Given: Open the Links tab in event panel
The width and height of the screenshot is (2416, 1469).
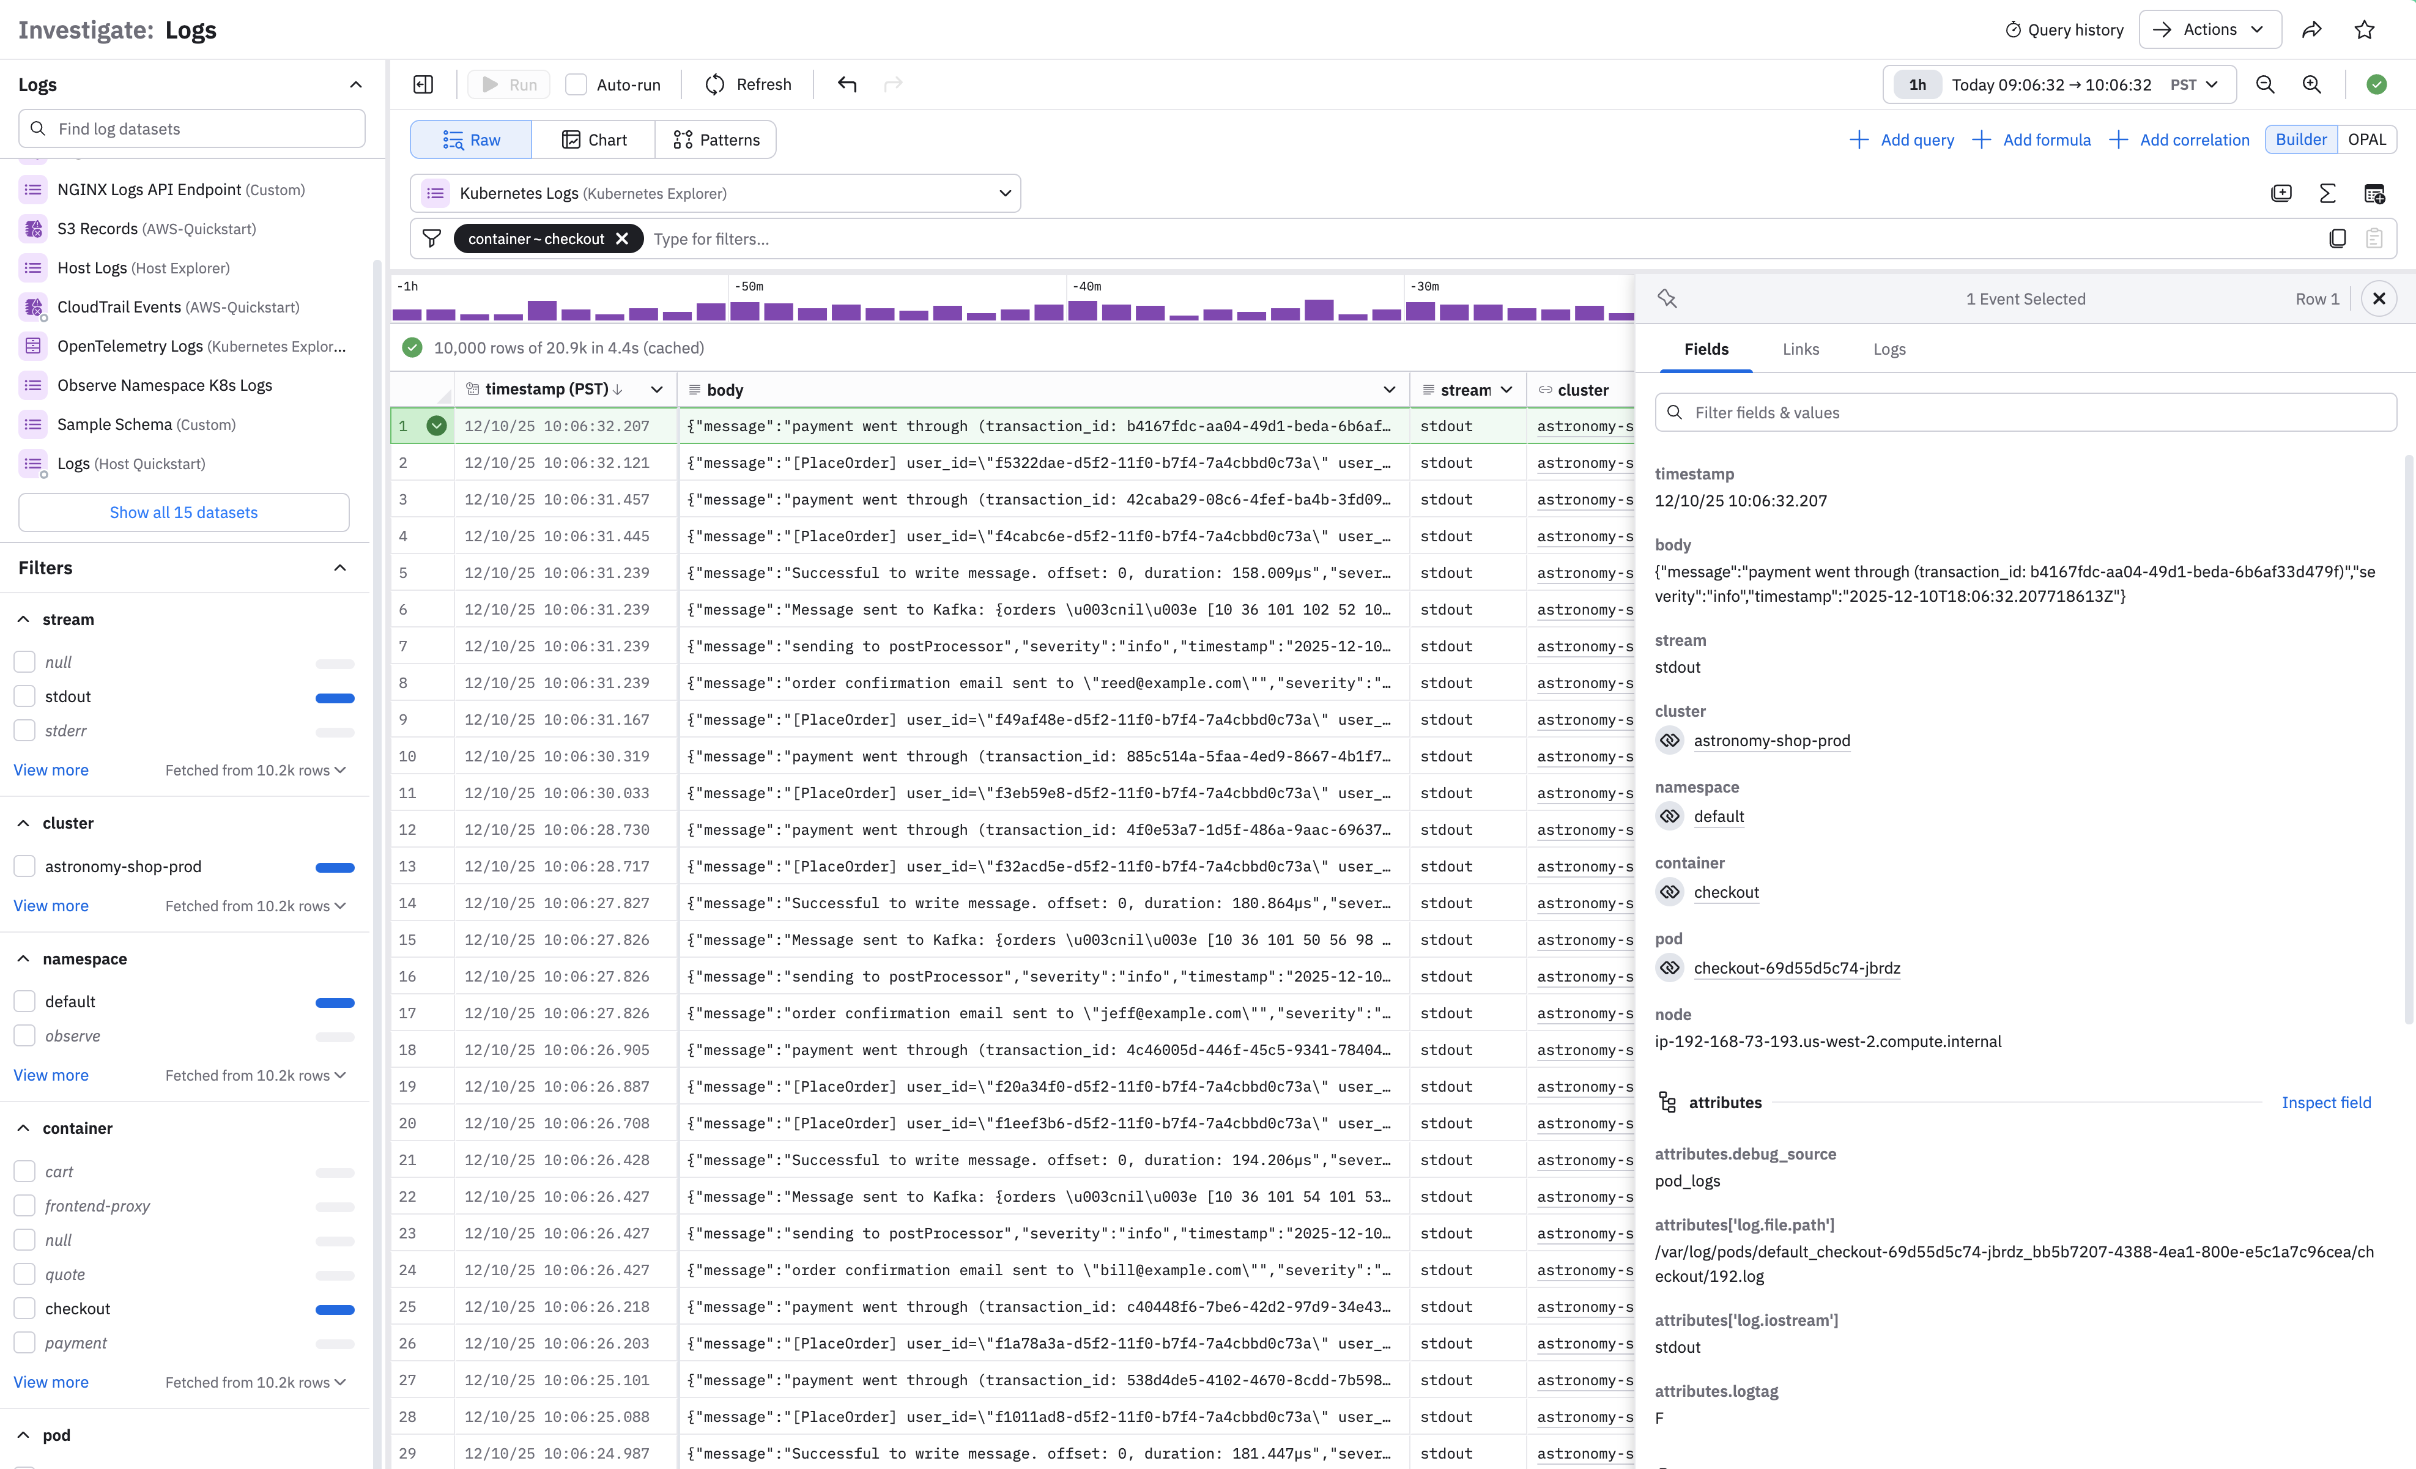Looking at the screenshot, I should 1800,349.
